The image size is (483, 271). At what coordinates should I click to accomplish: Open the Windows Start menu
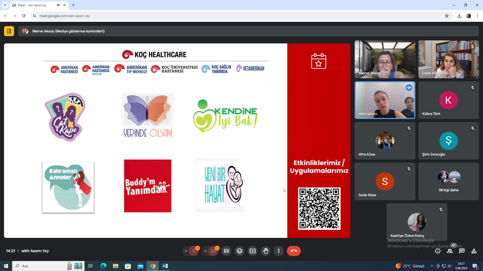6,266
